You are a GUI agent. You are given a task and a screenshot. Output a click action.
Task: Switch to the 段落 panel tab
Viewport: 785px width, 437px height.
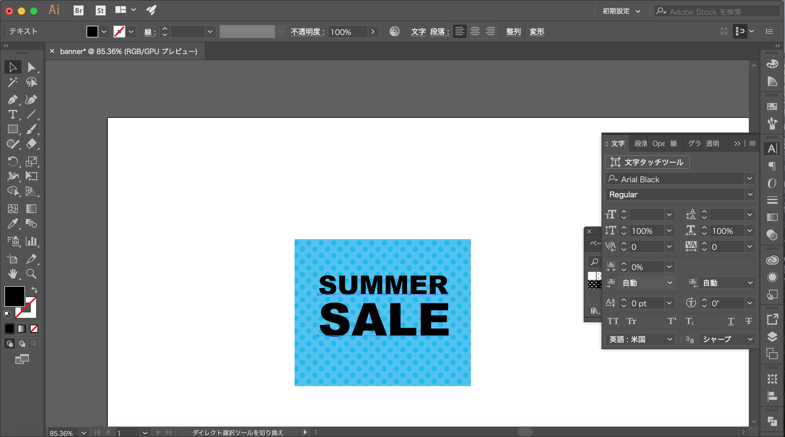point(640,143)
